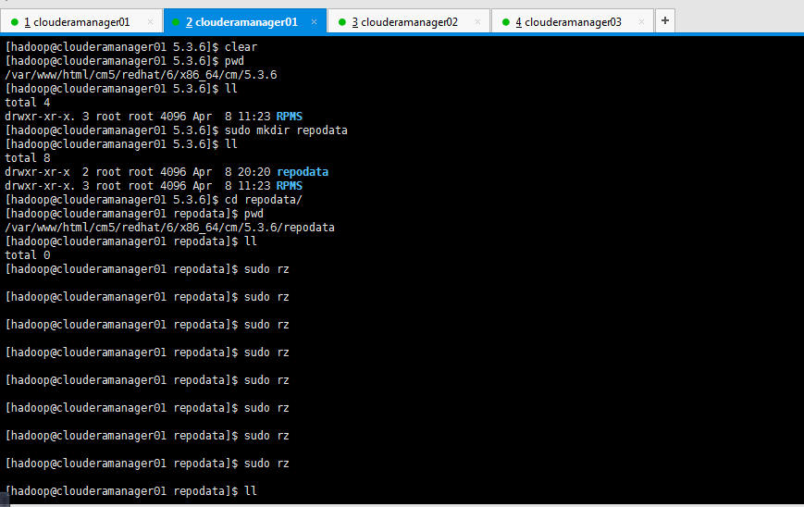The width and height of the screenshot is (804, 507).
Task: Close the active tab 2 clouderamanager01
Action: (314, 22)
